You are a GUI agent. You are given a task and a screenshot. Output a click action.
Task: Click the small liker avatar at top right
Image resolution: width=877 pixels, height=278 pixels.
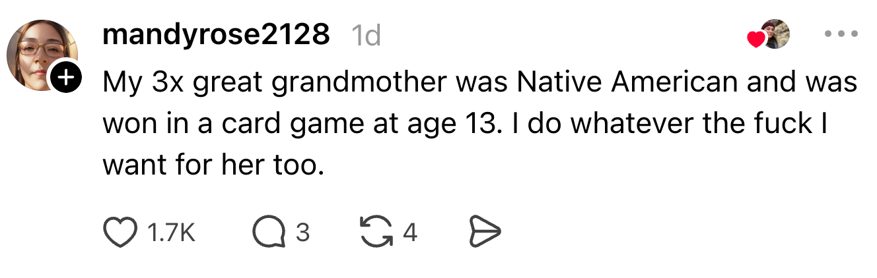[x=775, y=34]
